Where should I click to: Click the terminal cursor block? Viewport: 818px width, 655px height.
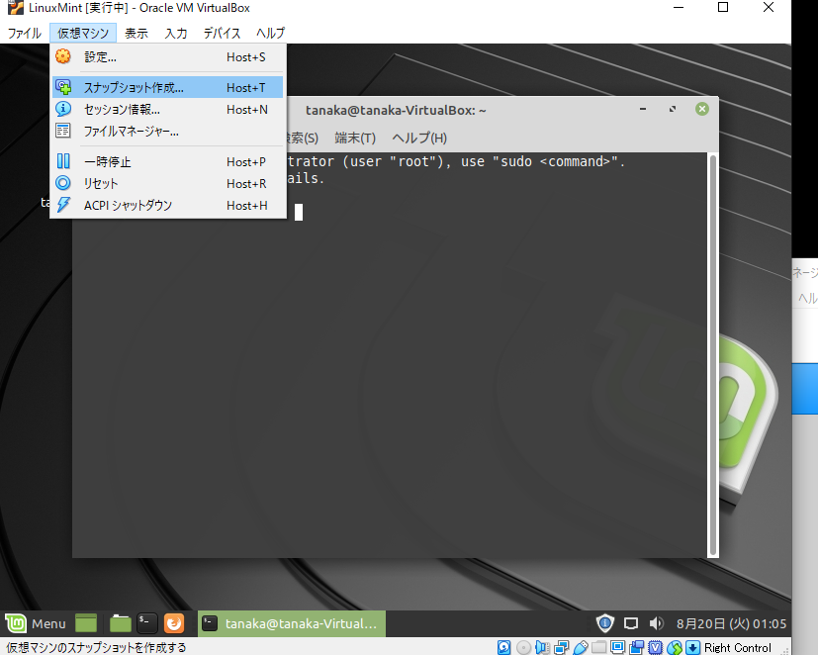[x=299, y=212]
